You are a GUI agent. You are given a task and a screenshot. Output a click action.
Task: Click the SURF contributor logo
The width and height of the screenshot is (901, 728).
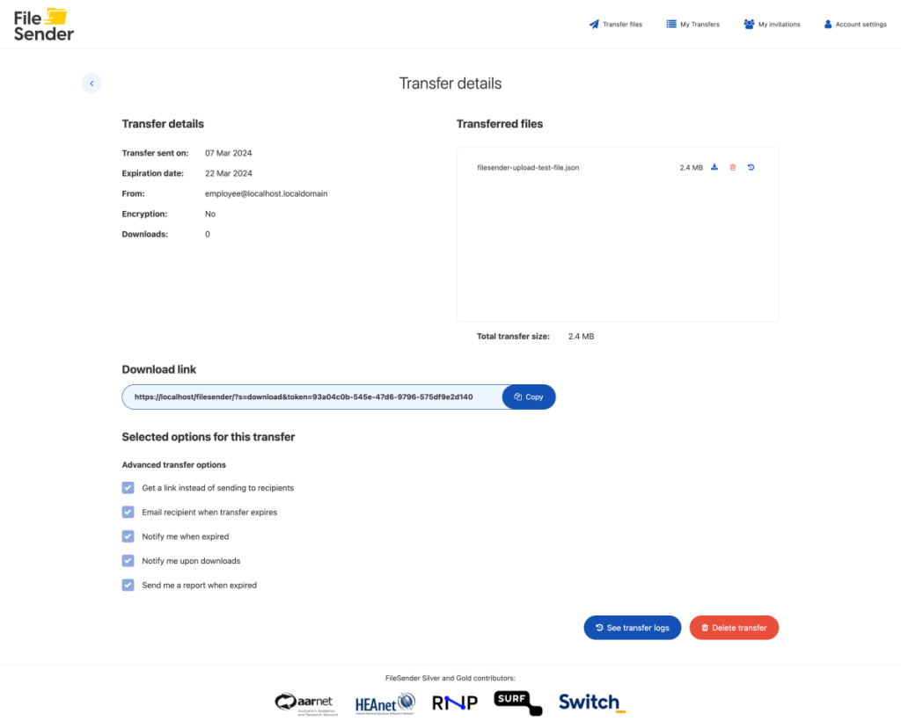click(x=517, y=702)
